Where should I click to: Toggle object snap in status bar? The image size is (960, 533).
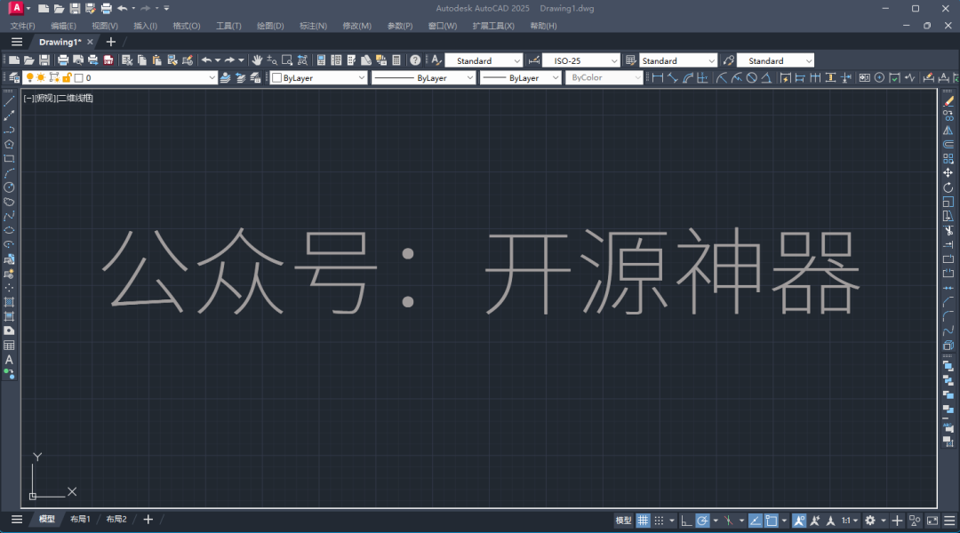click(772, 521)
